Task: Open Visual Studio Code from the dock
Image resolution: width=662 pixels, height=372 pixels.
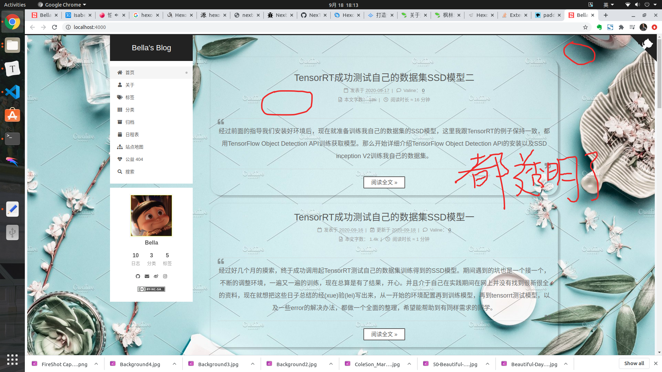Action: [12, 92]
